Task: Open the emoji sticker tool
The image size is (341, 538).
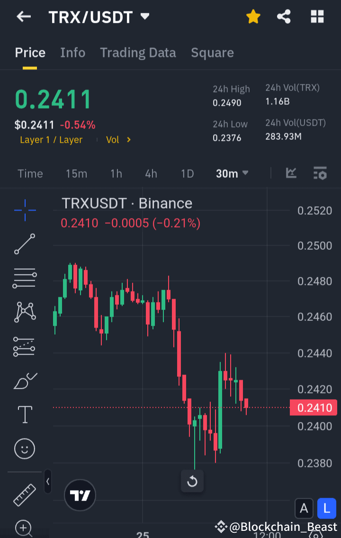Action: pyautogui.click(x=25, y=448)
